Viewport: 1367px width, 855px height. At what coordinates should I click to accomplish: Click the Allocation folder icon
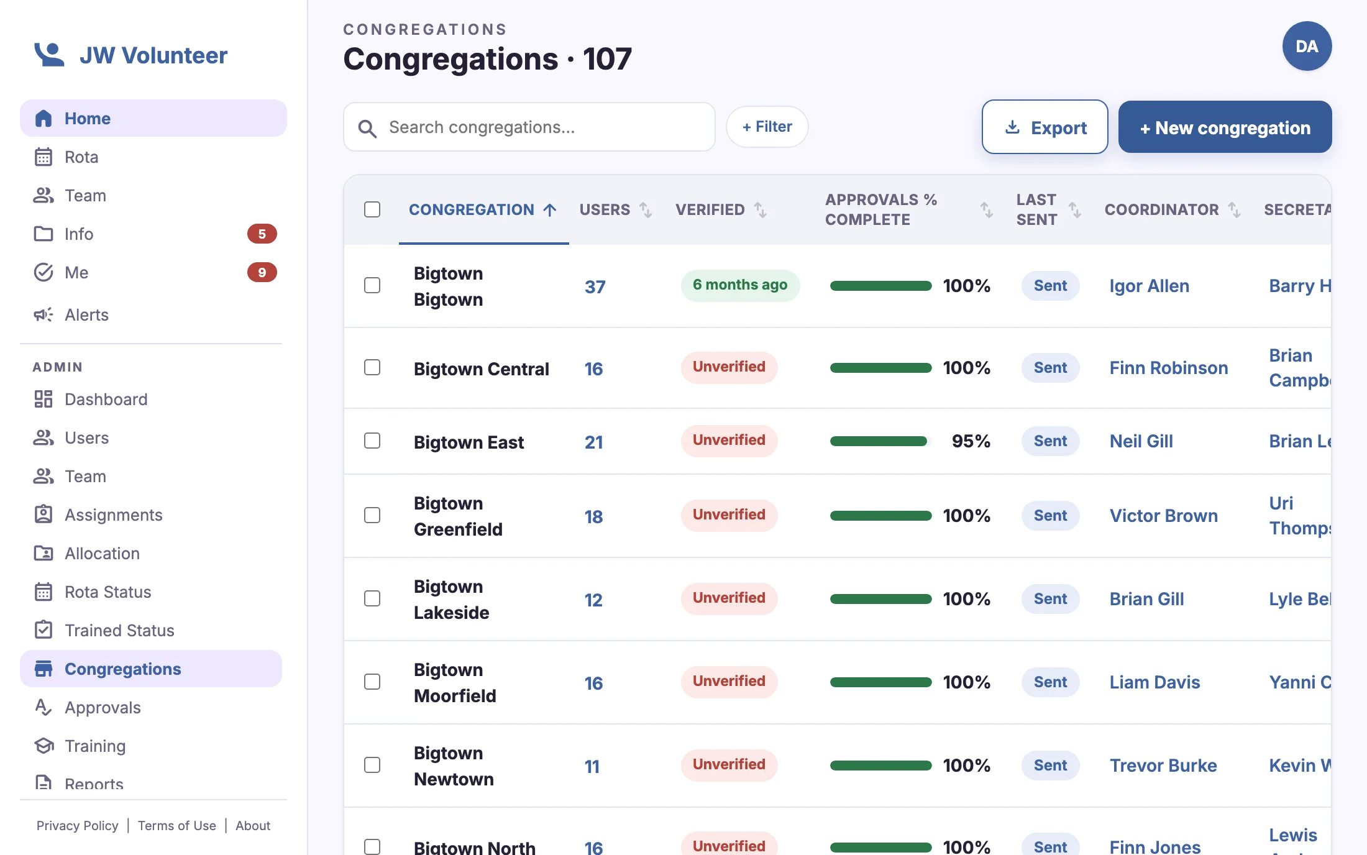tap(43, 553)
